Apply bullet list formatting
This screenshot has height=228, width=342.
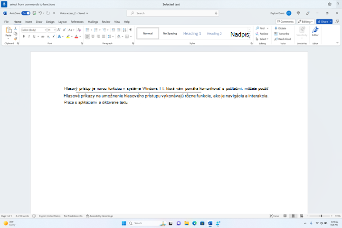pos(87,30)
